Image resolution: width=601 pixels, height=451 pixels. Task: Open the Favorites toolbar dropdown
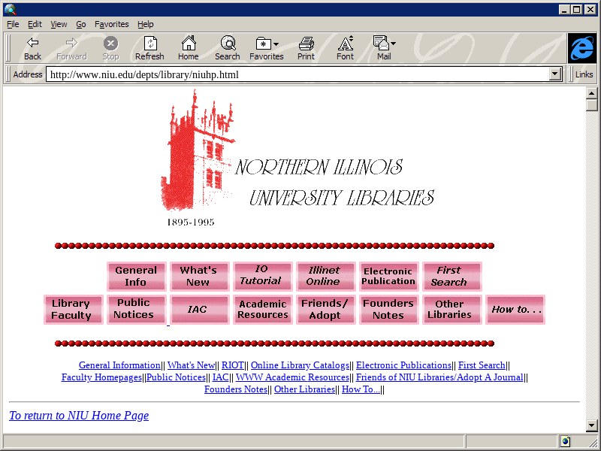coord(267,48)
